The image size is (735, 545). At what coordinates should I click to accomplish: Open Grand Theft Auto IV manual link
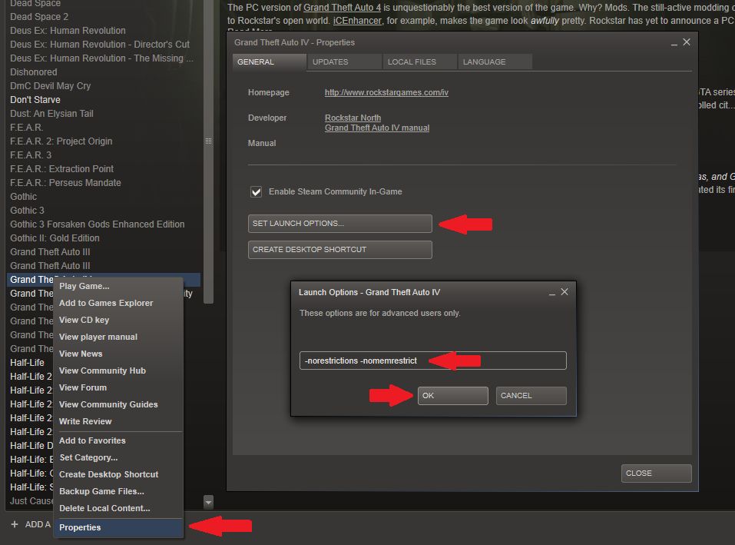coord(377,128)
